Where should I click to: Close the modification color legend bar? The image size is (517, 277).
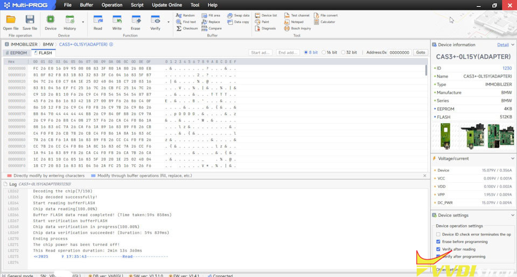[425, 176]
